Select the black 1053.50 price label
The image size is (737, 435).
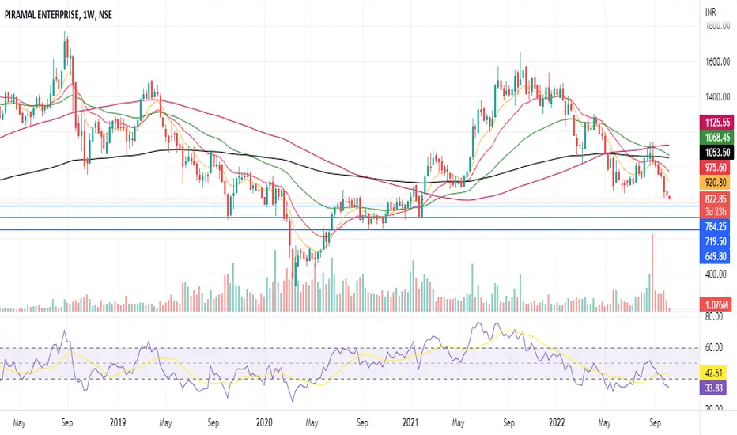716,153
